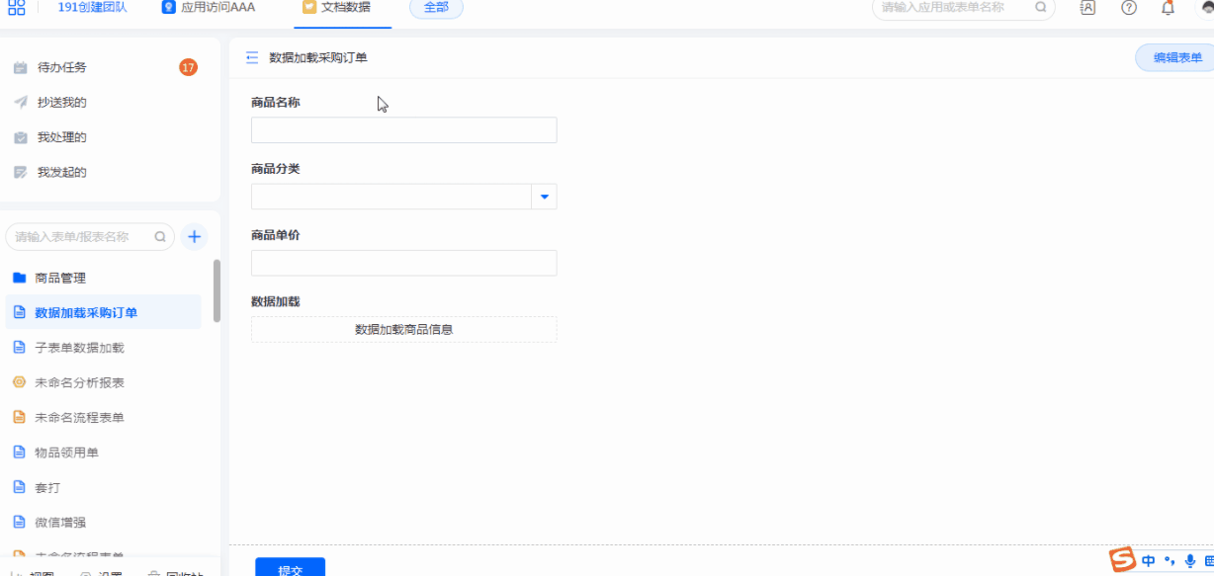The height and width of the screenshot is (576, 1214).
Task: Open 待办任务 with 17 badge
Action: point(61,68)
